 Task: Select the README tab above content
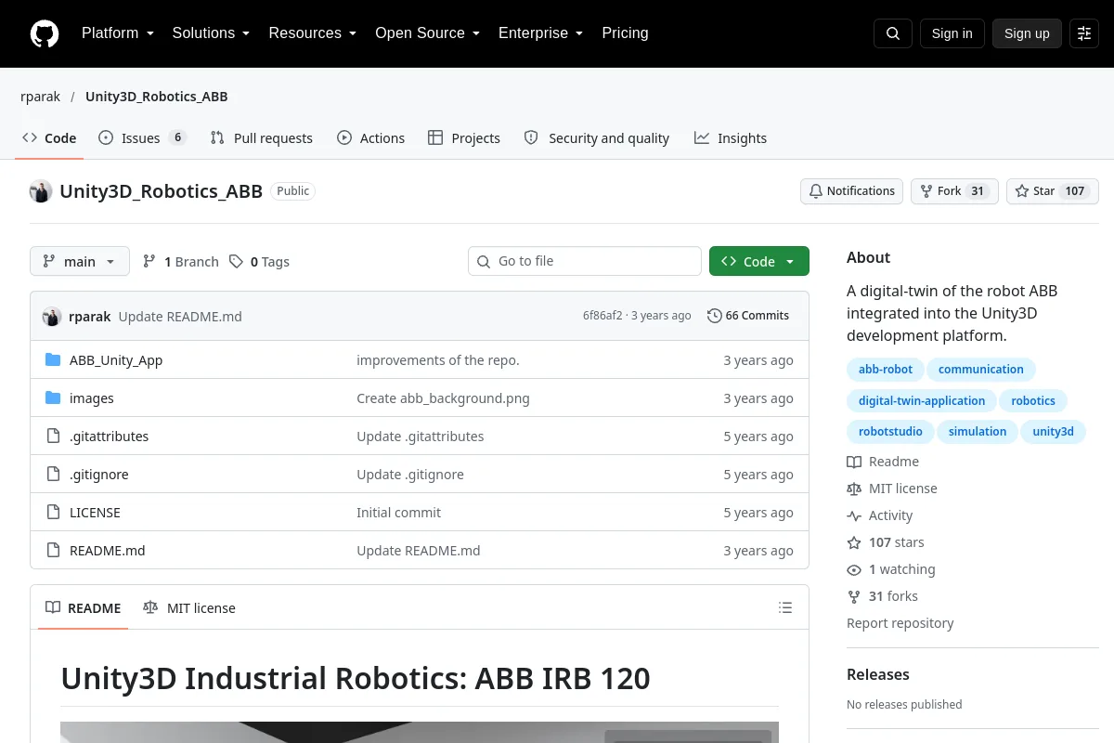click(83, 608)
